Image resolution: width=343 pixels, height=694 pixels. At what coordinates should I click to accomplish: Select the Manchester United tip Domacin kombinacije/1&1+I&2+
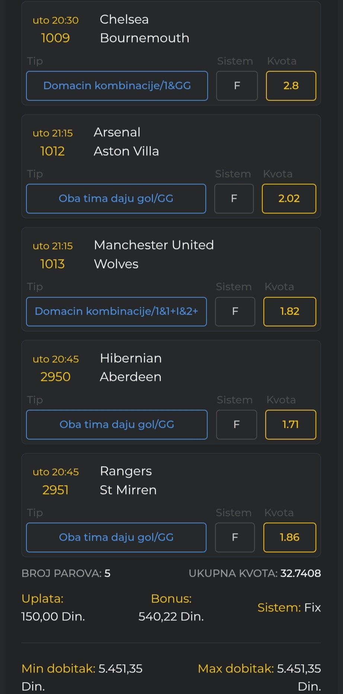pos(116,311)
